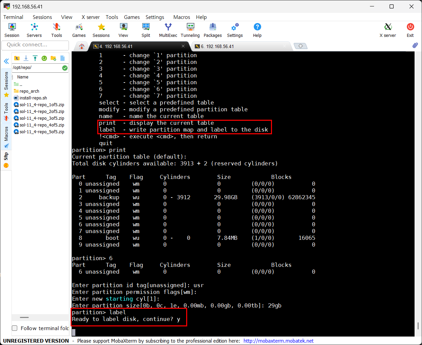Open the X server menu
This screenshot has height=345, width=422.
click(91, 17)
